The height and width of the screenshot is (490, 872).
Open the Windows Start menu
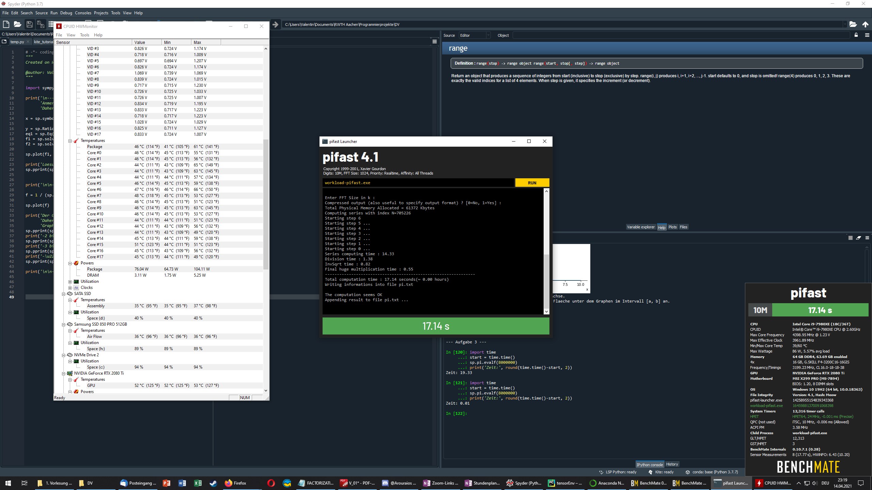click(8, 483)
